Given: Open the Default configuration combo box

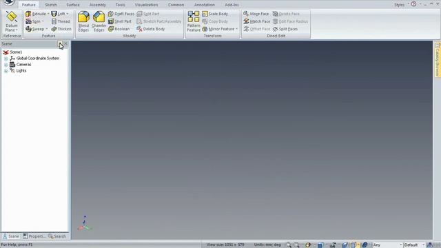Looking at the screenshot, I should tap(414, 245).
